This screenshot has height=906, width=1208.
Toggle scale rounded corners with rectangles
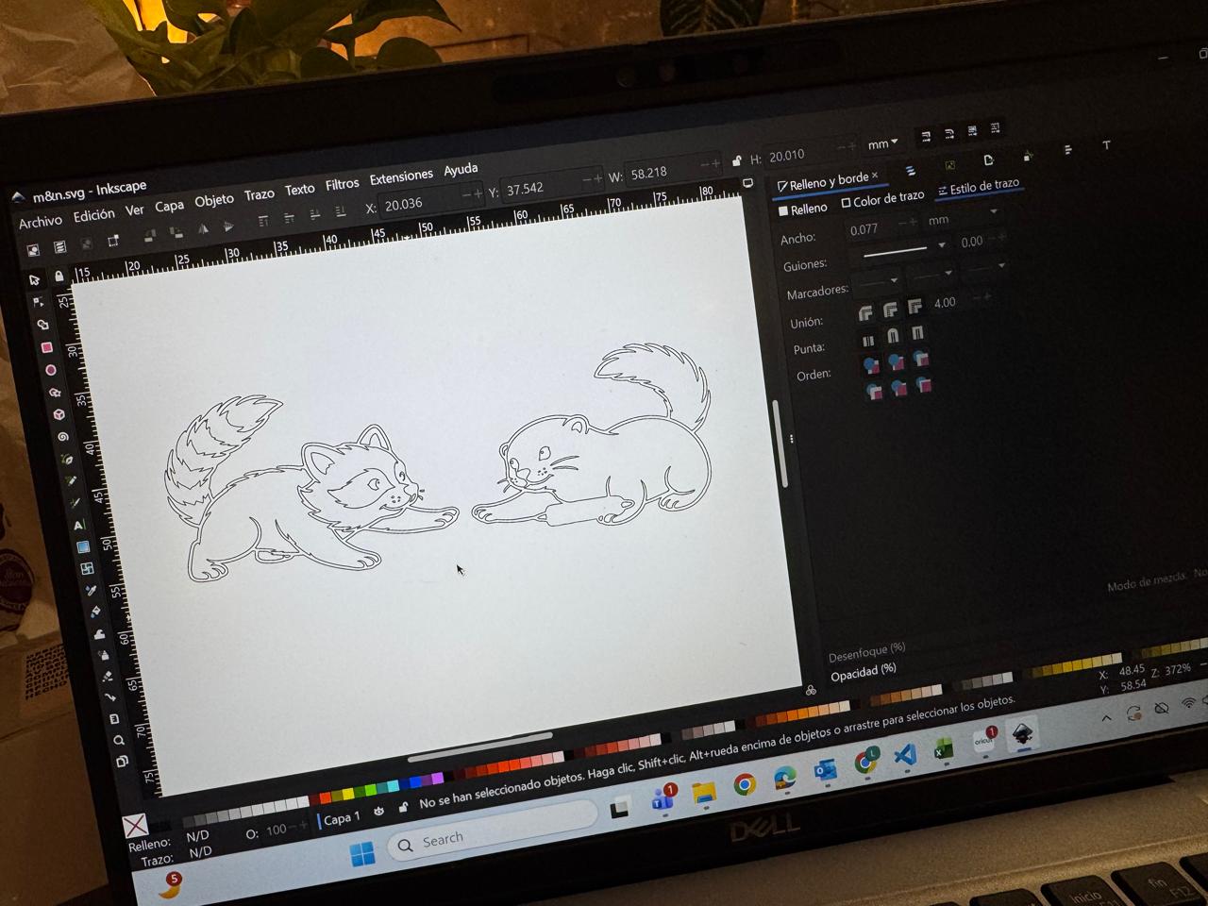point(948,133)
